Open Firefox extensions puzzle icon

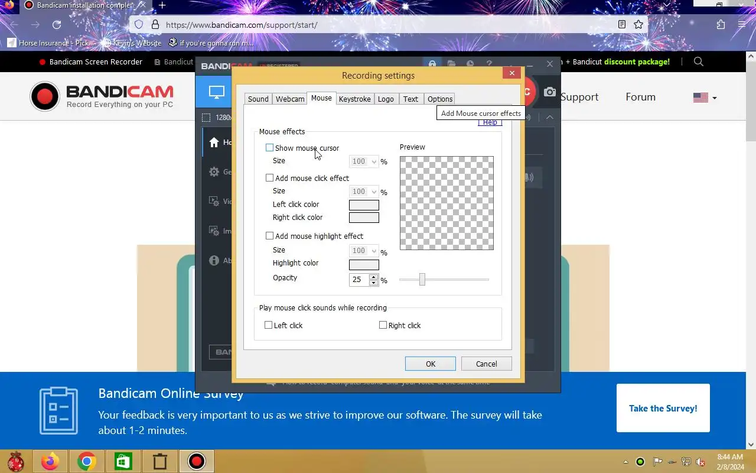tap(721, 25)
